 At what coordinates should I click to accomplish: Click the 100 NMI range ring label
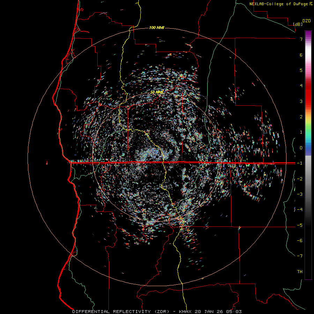pyautogui.click(x=157, y=28)
